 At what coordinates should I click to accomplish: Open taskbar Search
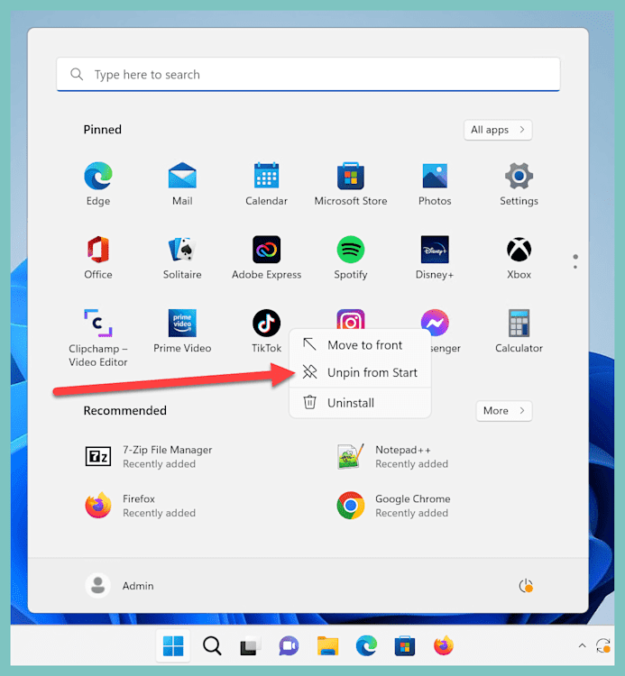(212, 646)
